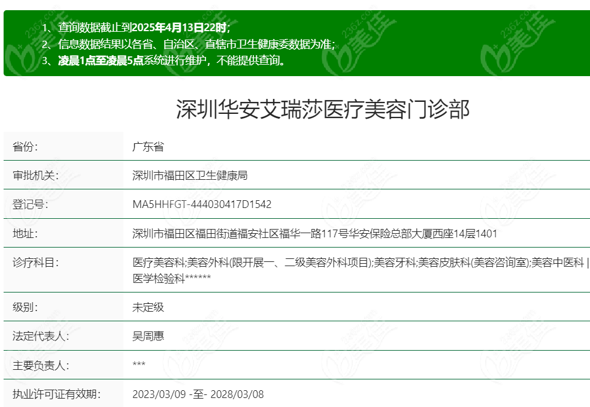Select the value 广东省
This screenshot has height=407, width=590.
click(x=149, y=146)
